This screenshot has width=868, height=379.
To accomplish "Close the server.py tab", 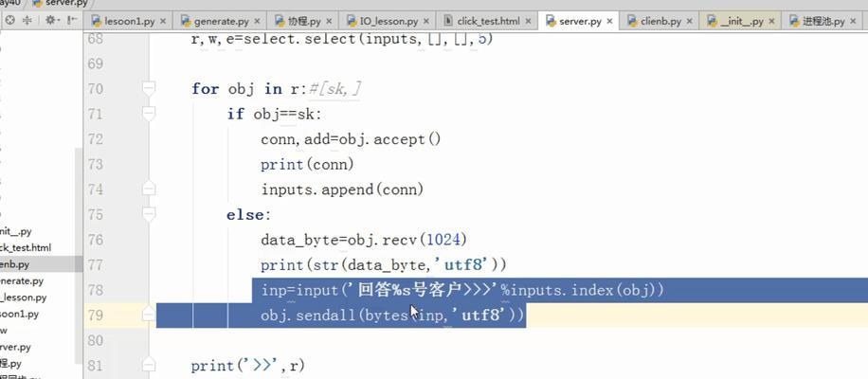I will coord(609,22).
